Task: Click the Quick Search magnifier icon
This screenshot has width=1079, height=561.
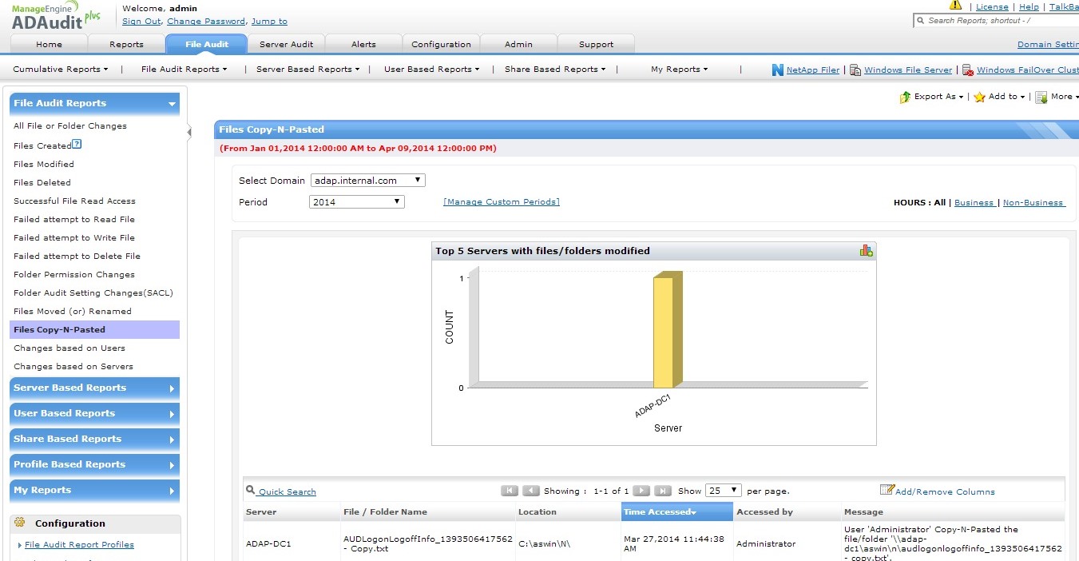Action: point(251,490)
